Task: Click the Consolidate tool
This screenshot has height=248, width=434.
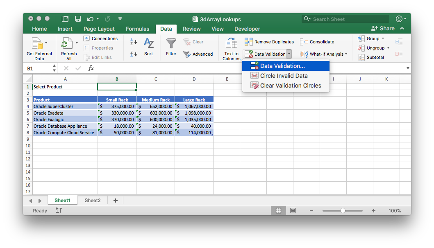Action: (317, 42)
